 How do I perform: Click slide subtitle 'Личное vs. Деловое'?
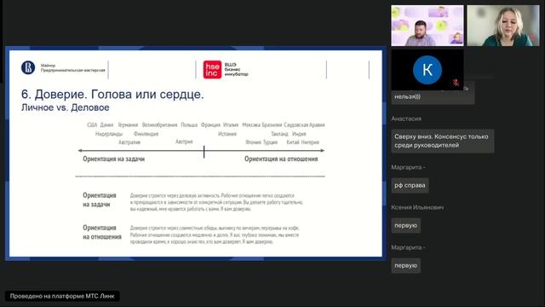pyautogui.click(x=66, y=107)
